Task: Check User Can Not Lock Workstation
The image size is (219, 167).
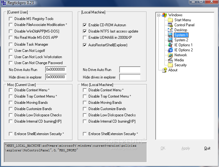Action: point(11,57)
